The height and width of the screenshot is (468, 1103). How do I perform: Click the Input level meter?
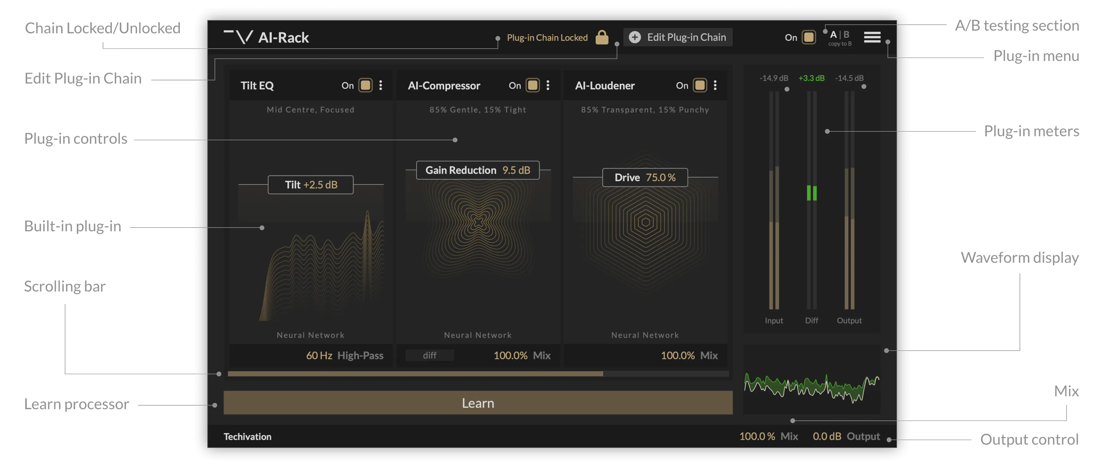point(774,200)
